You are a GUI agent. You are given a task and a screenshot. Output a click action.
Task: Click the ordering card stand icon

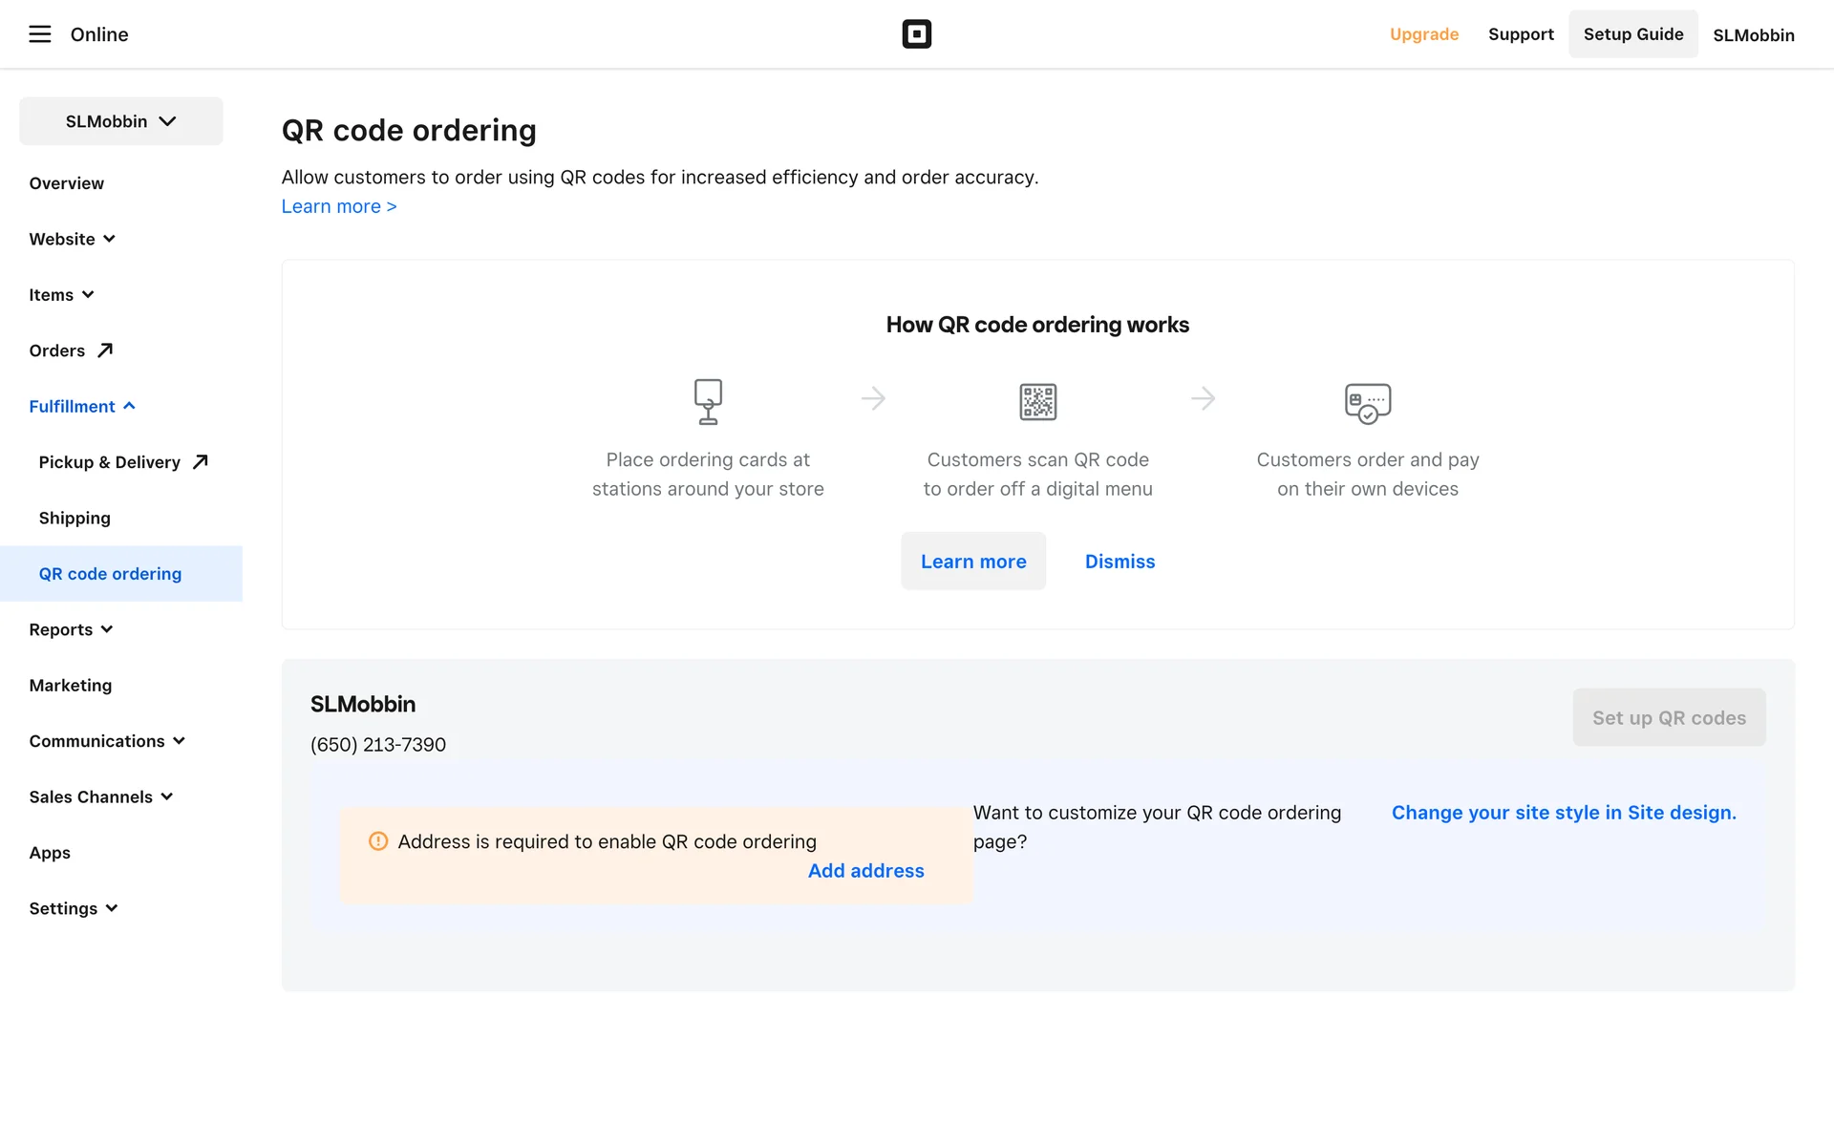[x=708, y=401]
